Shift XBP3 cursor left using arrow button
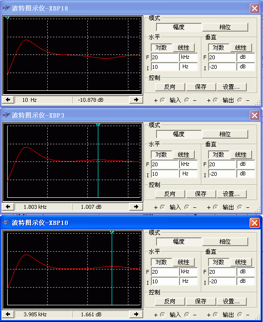Viewport: 263px width, 322px height. click(x=8, y=207)
